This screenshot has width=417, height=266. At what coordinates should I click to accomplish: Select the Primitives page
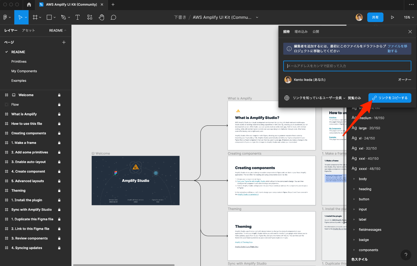click(x=19, y=62)
